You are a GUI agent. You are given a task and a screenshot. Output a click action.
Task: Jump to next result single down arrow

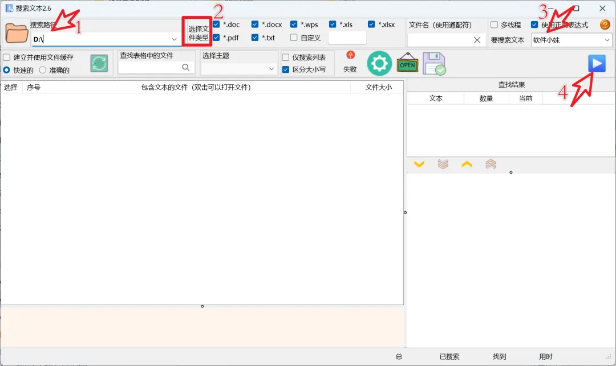[x=419, y=164]
